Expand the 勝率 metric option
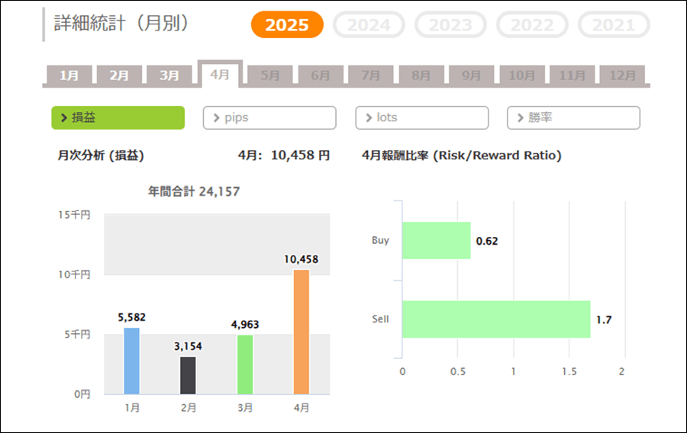The height and width of the screenshot is (433, 687). 573,117
